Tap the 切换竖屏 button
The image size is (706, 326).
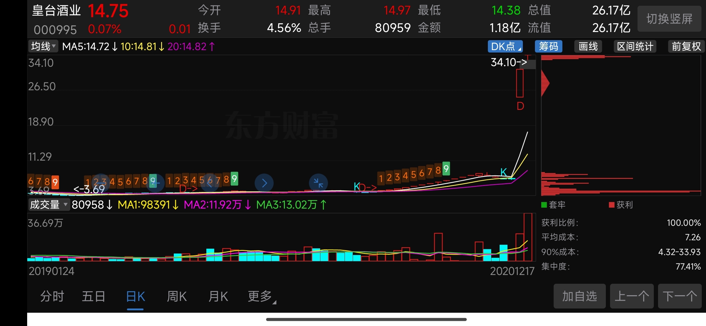coord(669,19)
